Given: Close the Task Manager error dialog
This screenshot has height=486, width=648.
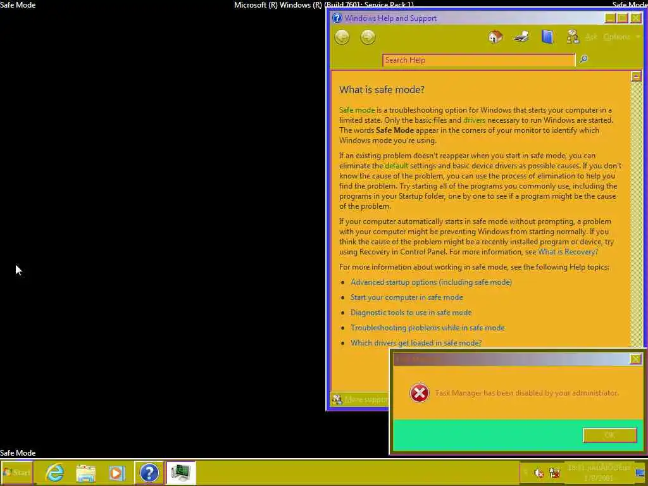Looking at the screenshot, I should click(635, 359).
